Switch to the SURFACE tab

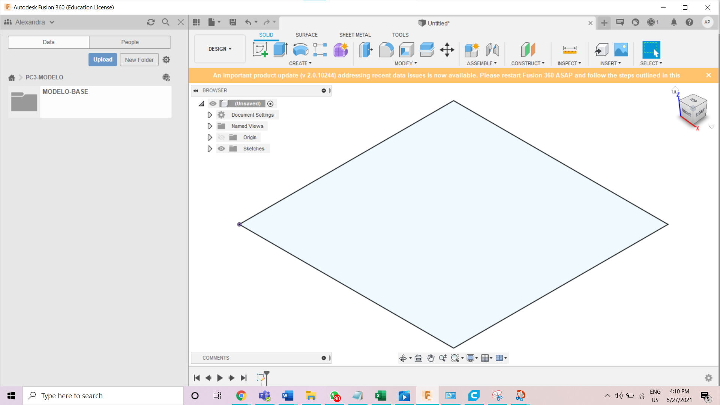pyautogui.click(x=306, y=34)
